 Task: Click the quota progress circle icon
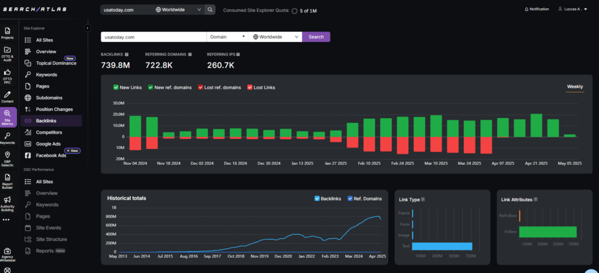(x=295, y=11)
